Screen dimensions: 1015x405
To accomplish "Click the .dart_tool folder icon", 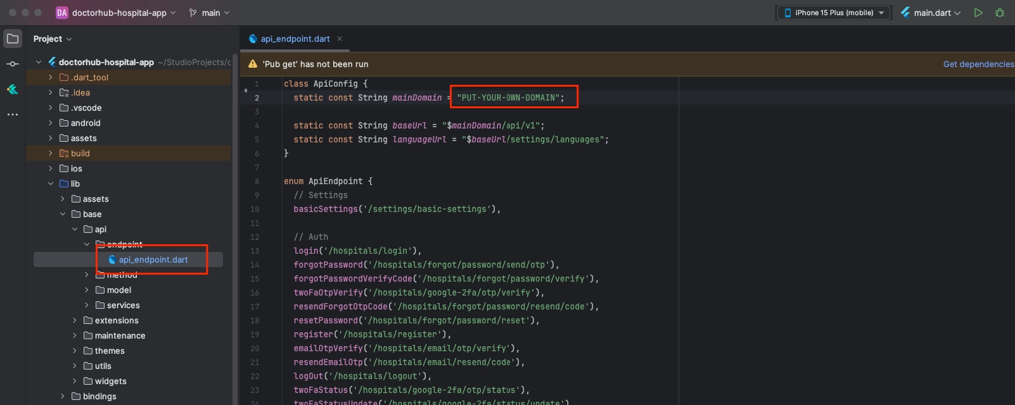I will click(x=64, y=77).
